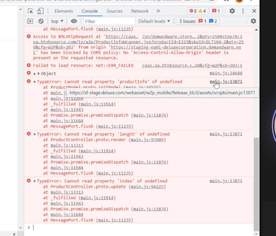276x236 pixels.
Task: Open the main.js:24688 source link
Action: 226,73
